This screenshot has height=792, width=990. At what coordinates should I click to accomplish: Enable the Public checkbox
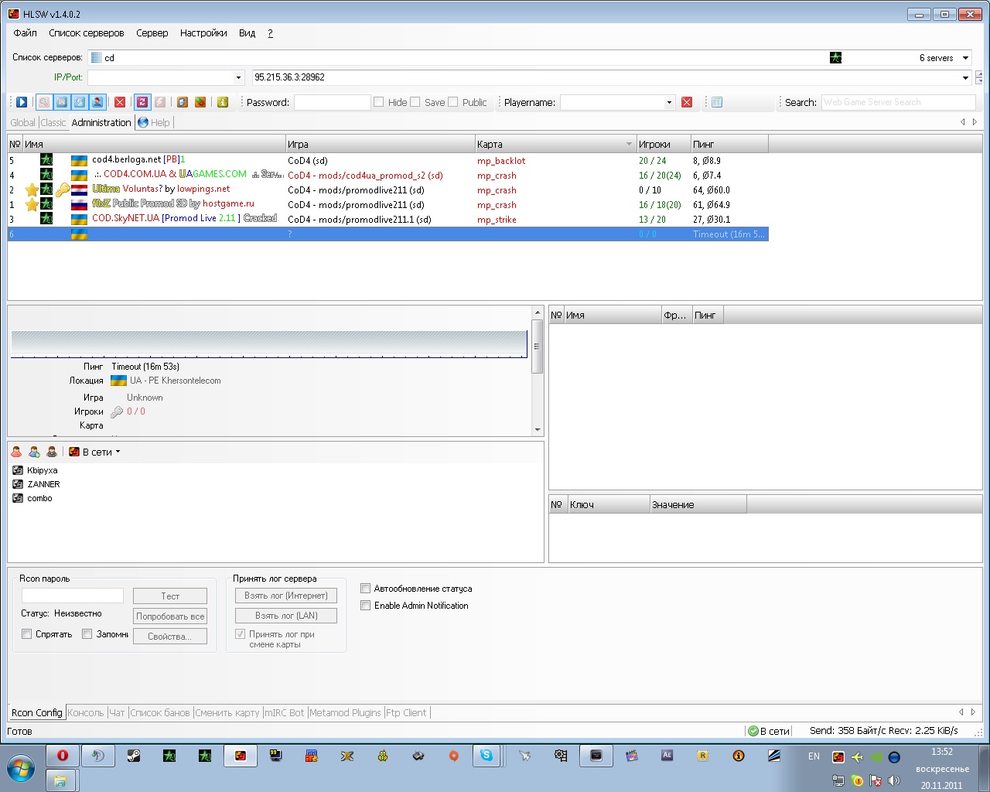point(453,102)
